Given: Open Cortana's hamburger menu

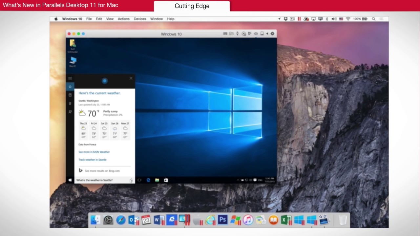Looking at the screenshot, I should (70, 78).
